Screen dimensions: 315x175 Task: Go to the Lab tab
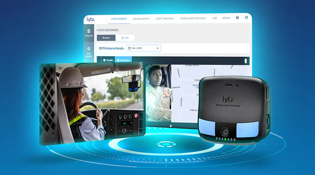(x=215, y=18)
